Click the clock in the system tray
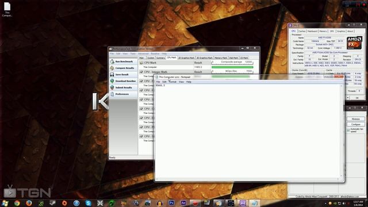Viewport: 368px width, 207px height. click(x=358, y=203)
